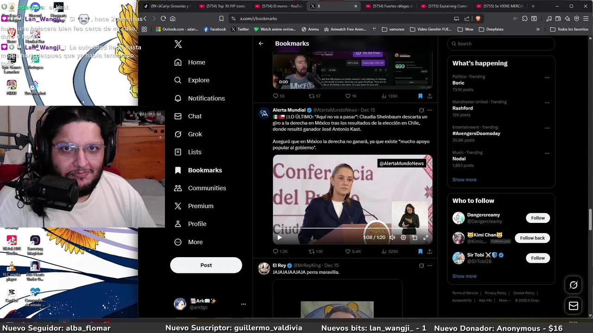Show more under Who to follow
This screenshot has height=333, width=593.
(x=464, y=276)
